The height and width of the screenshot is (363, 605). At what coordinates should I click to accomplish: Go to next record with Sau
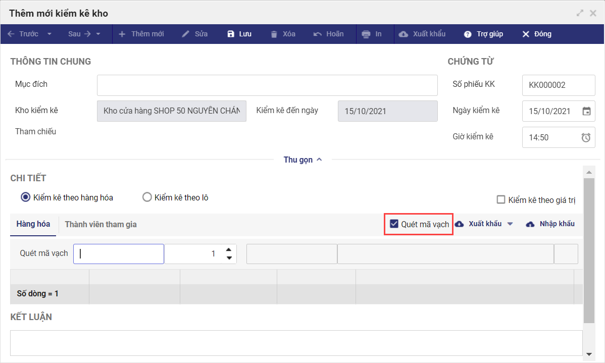click(79, 34)
